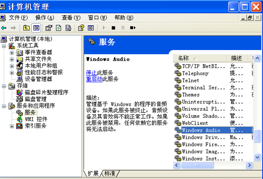The height and width of the screenshot is (179, 263).
Task: Select 设备管理器 in the tree
Action: pyautogui.click(x=38, y=79)
